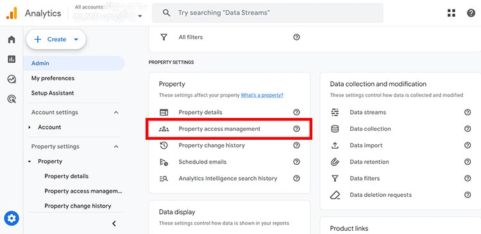
Task: Click the Analytics Intelligence search history icon
Action: pos(164,178)
